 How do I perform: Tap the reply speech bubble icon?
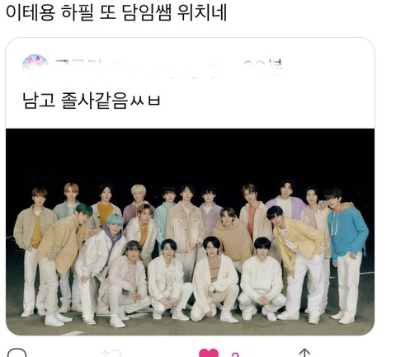coord(16,352)
